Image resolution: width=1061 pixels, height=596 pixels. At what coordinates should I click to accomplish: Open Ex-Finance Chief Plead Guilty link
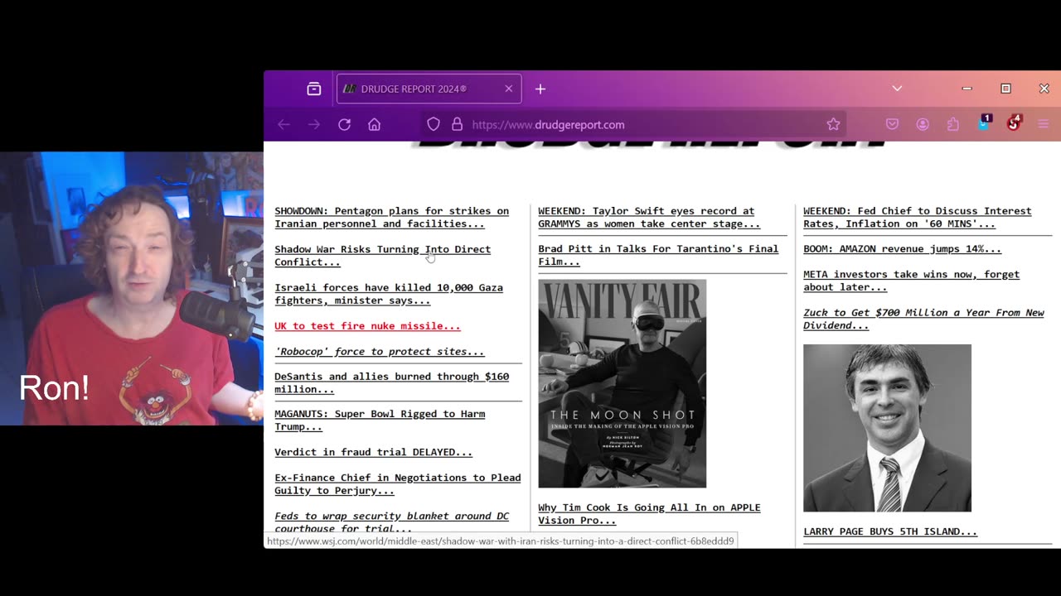click(398, 483)
